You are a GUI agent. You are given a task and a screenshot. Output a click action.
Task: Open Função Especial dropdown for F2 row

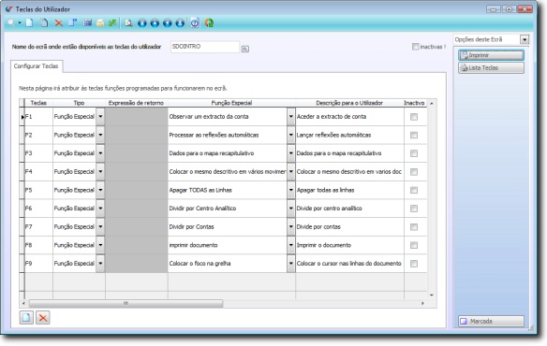point(291,135)
